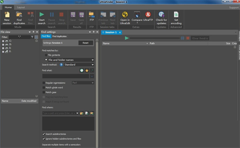Expand the E: drive tree node
240x148 pixels.
3,48
